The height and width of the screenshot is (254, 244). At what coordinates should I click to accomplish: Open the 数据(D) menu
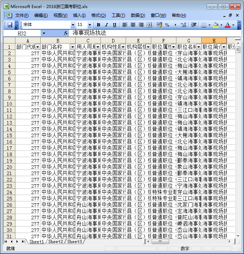click(x=138, y=15)
